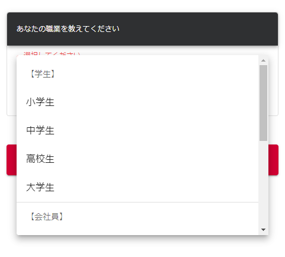Click the 【学生】 group header
Image resolution: width=285 pixels, height=257 pixels.
(x=43, y=74)
